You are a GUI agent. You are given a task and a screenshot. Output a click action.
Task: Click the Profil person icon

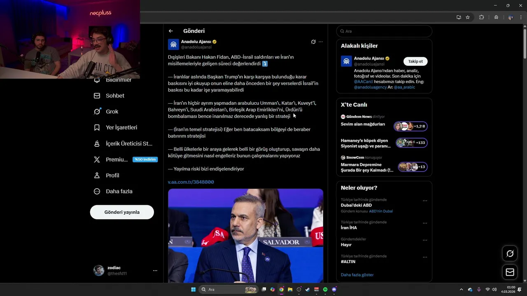click(97, 175)
